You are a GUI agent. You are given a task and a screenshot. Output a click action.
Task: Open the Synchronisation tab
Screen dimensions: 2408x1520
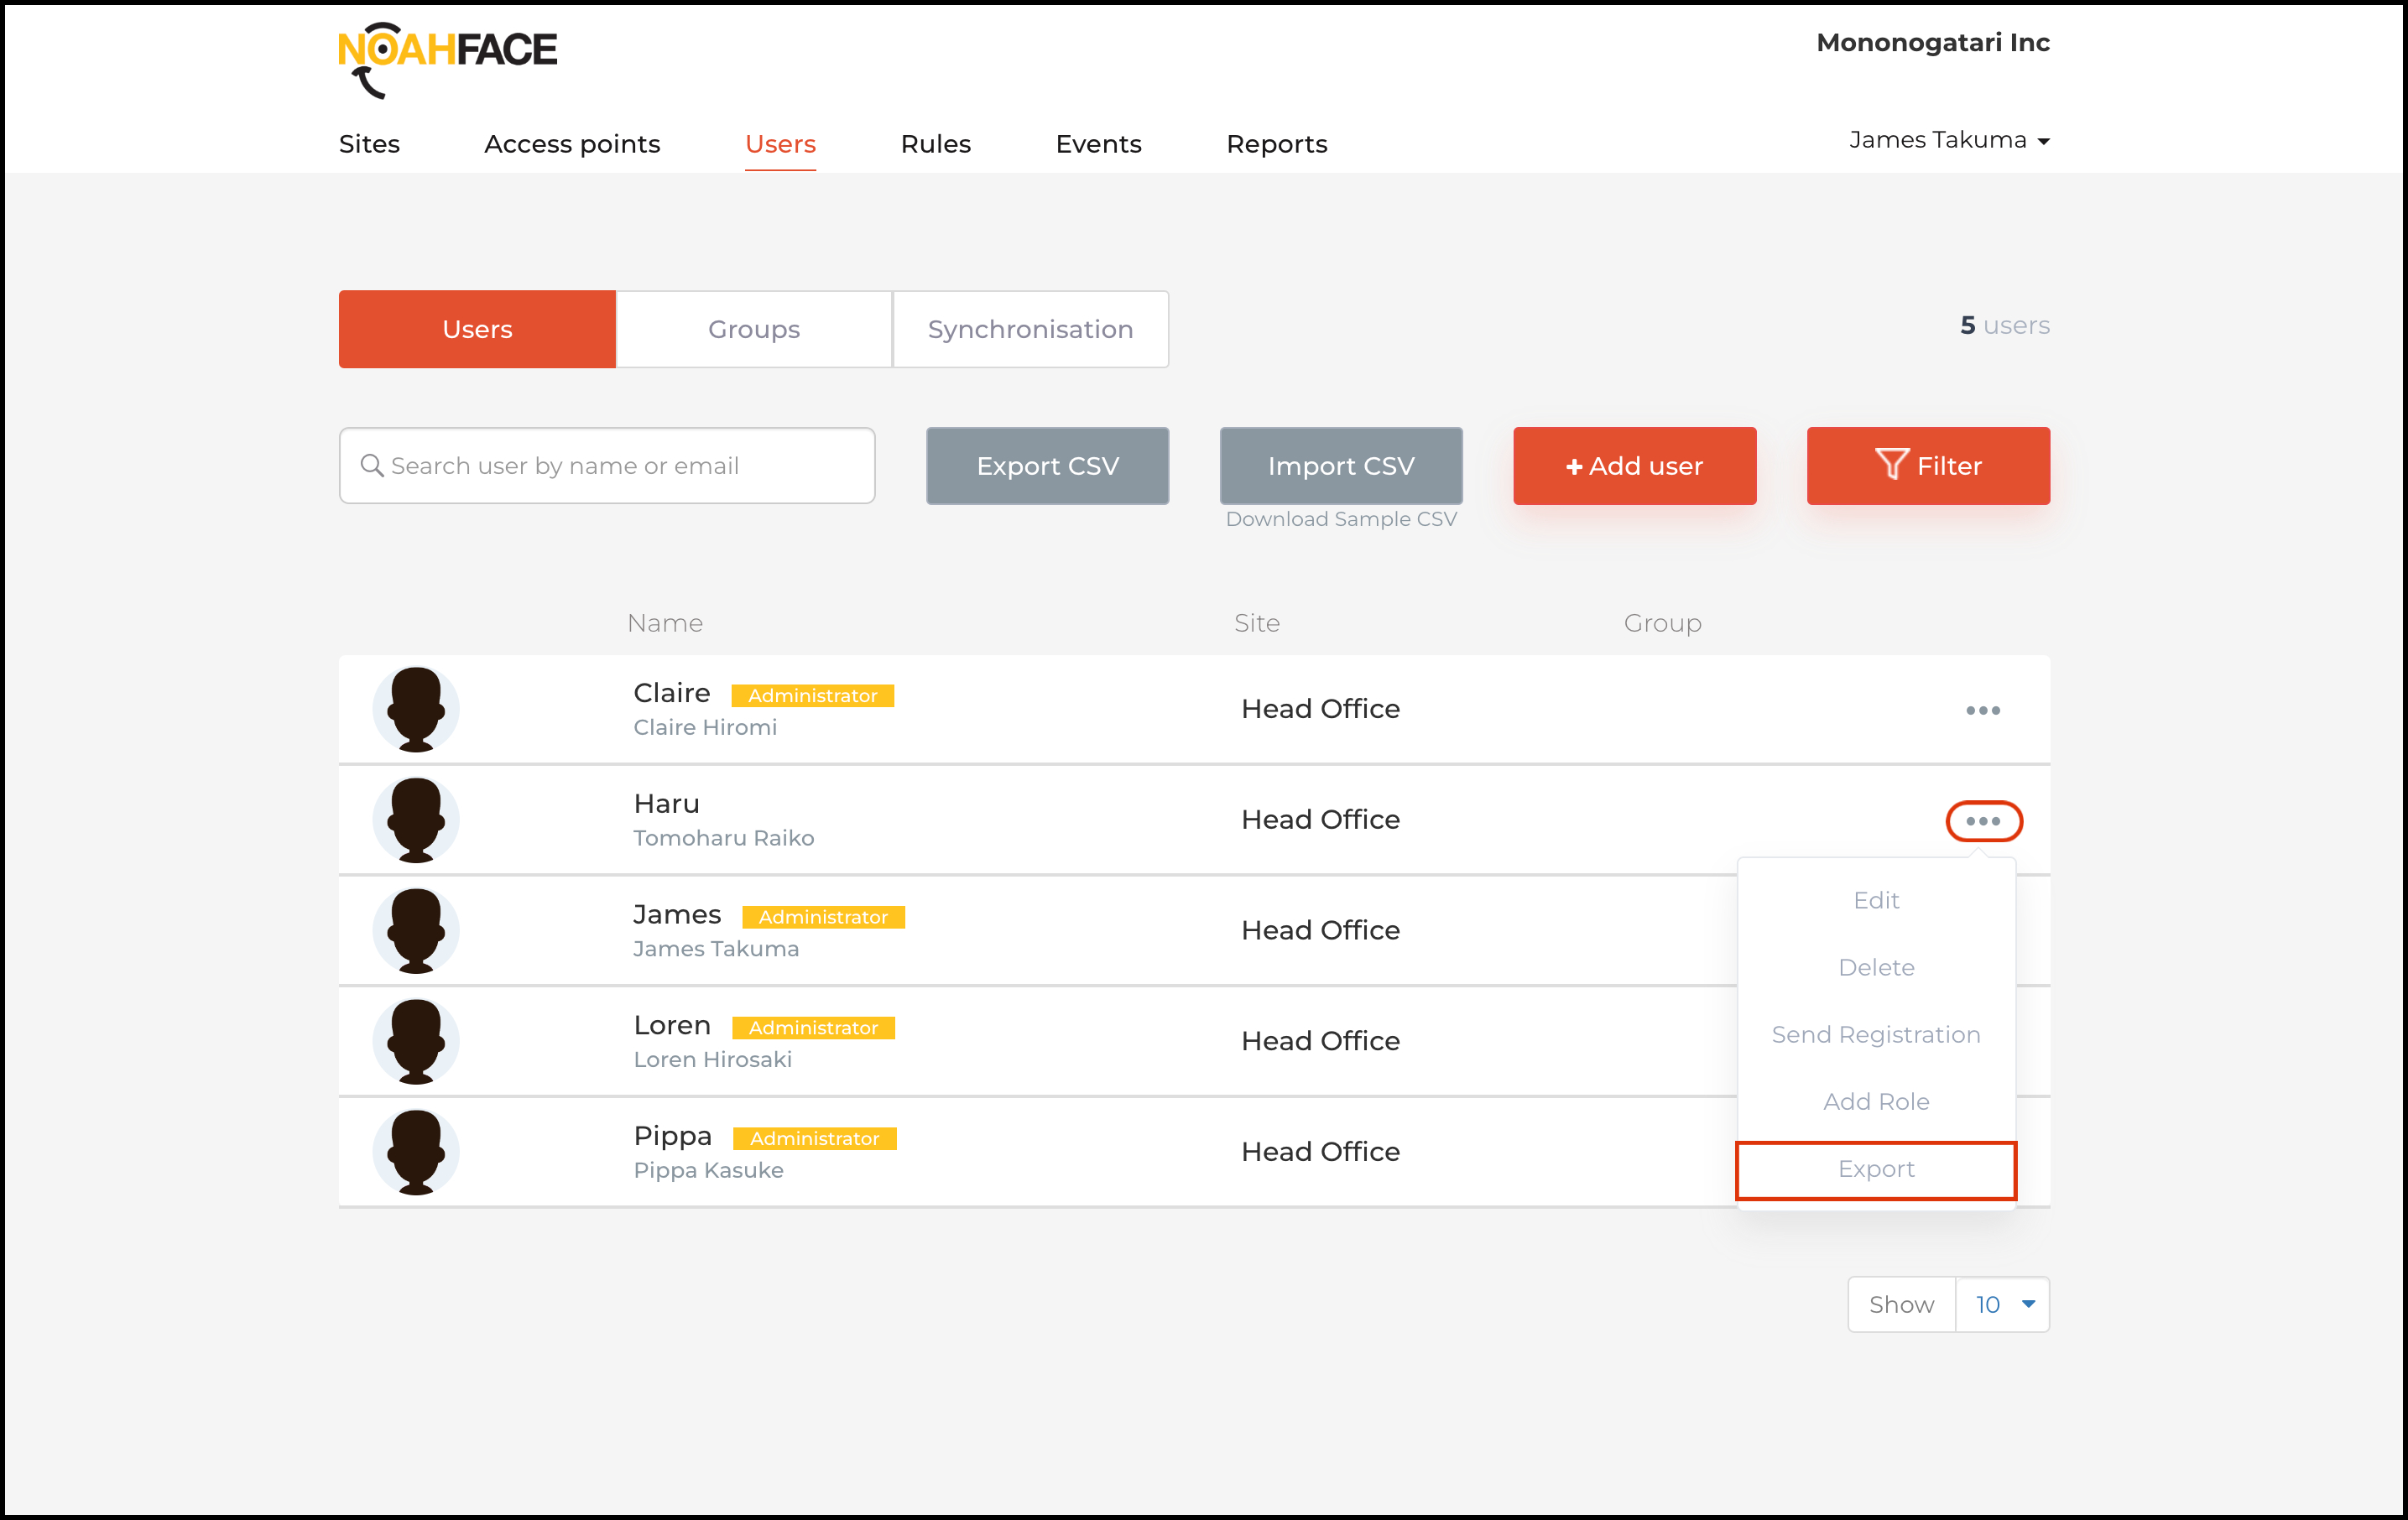coord(1030,329)
